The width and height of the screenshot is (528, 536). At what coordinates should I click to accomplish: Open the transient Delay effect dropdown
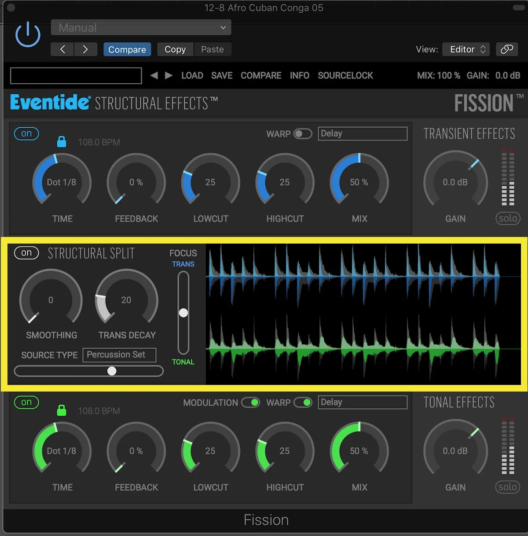coord(363,133)
